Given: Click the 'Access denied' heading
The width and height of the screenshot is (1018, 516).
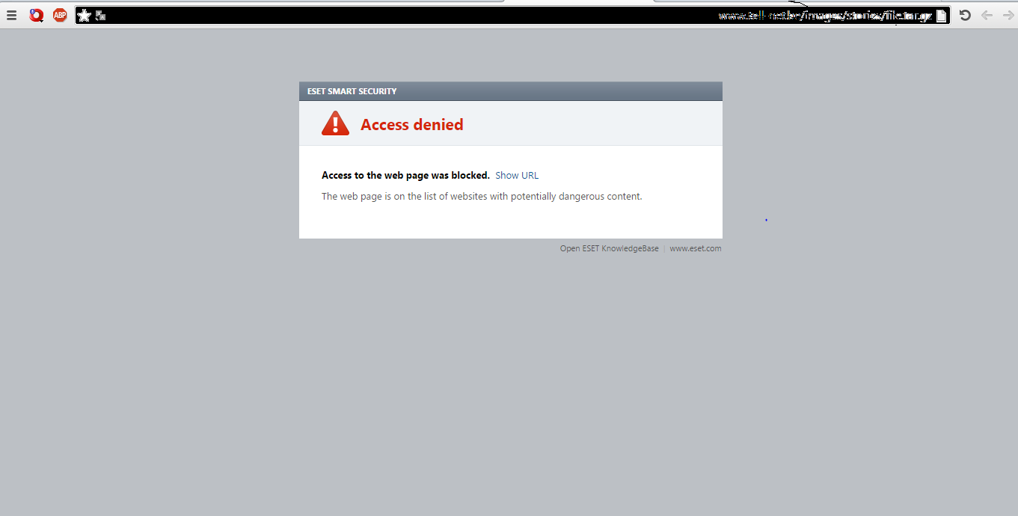Looking at the screenshot, I should (x=412, y=125).
